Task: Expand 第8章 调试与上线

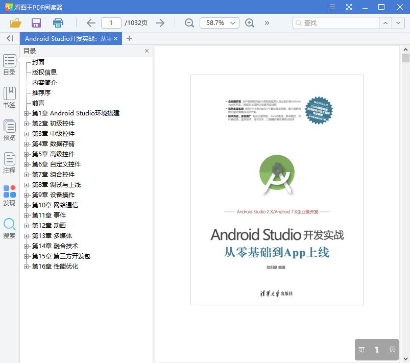Action: [26, 185]
